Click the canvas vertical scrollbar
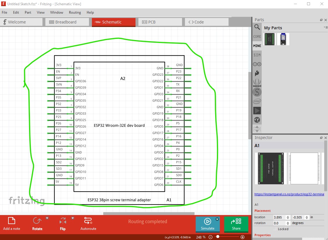328x240 pixels. point(249,105)
